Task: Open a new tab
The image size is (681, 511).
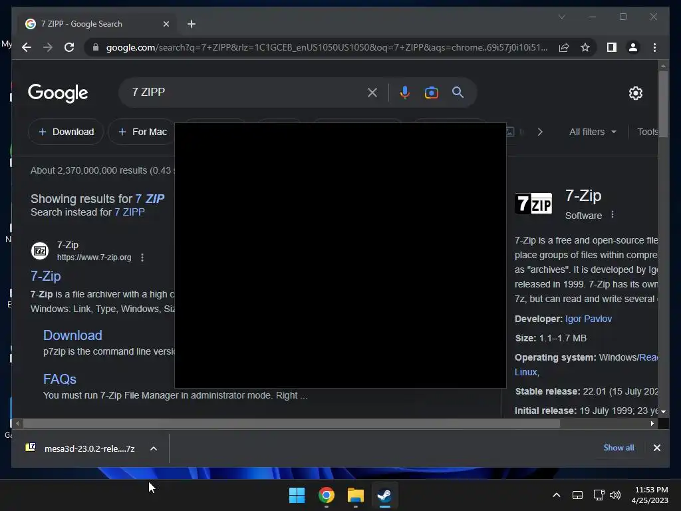Action: tap(191, 24)
